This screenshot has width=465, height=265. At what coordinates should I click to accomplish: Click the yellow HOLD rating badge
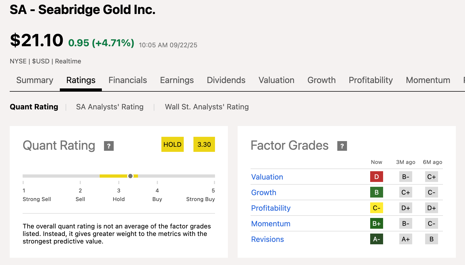pos(172,145)
